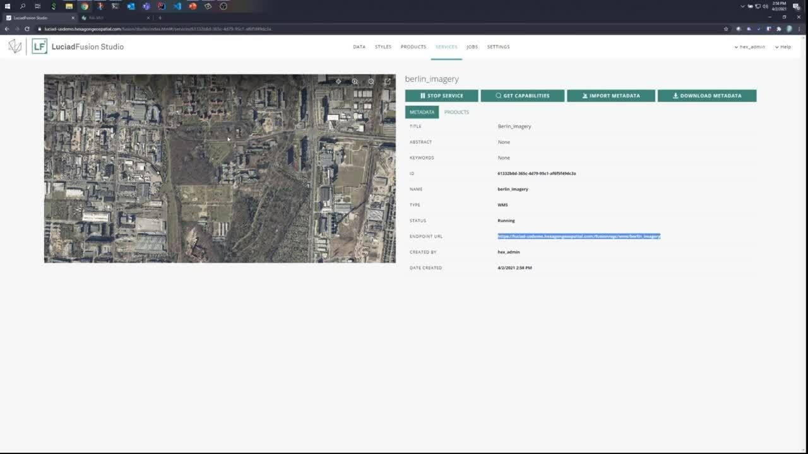Image resolution: width=808 pixels, height=454 pixels.
Task: Open OBS Studio from the taskbar
Action: (223, 6)
